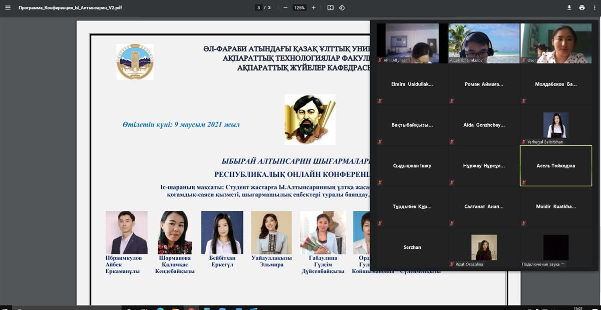Click Yerkegul Beibitkhan's participant tile
The height and width of the screenshot is (310, 601).
(555, 125)
